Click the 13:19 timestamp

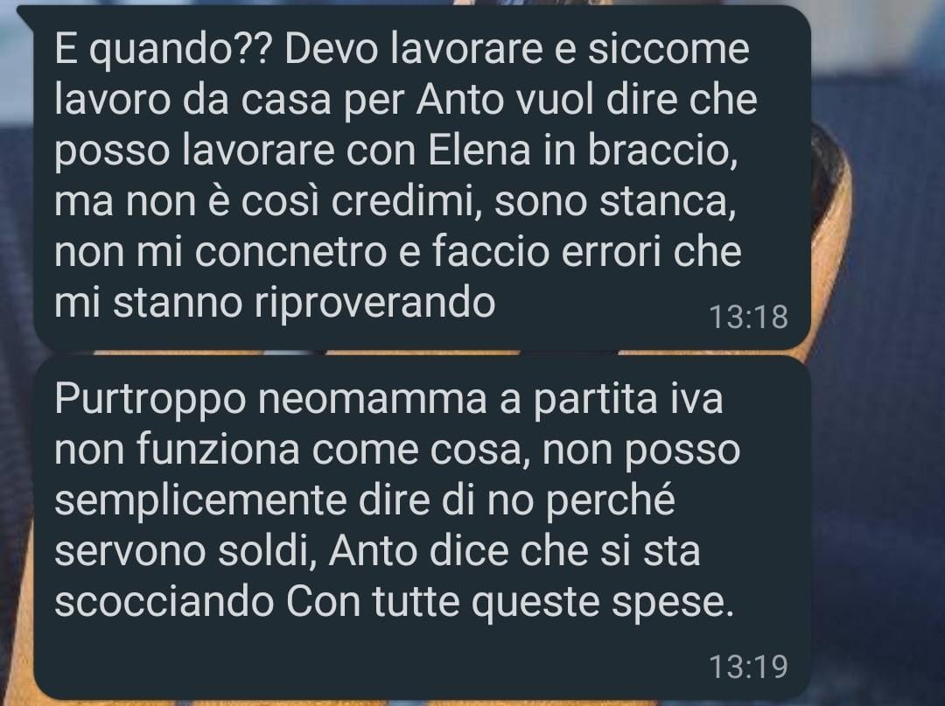point(748,667)
